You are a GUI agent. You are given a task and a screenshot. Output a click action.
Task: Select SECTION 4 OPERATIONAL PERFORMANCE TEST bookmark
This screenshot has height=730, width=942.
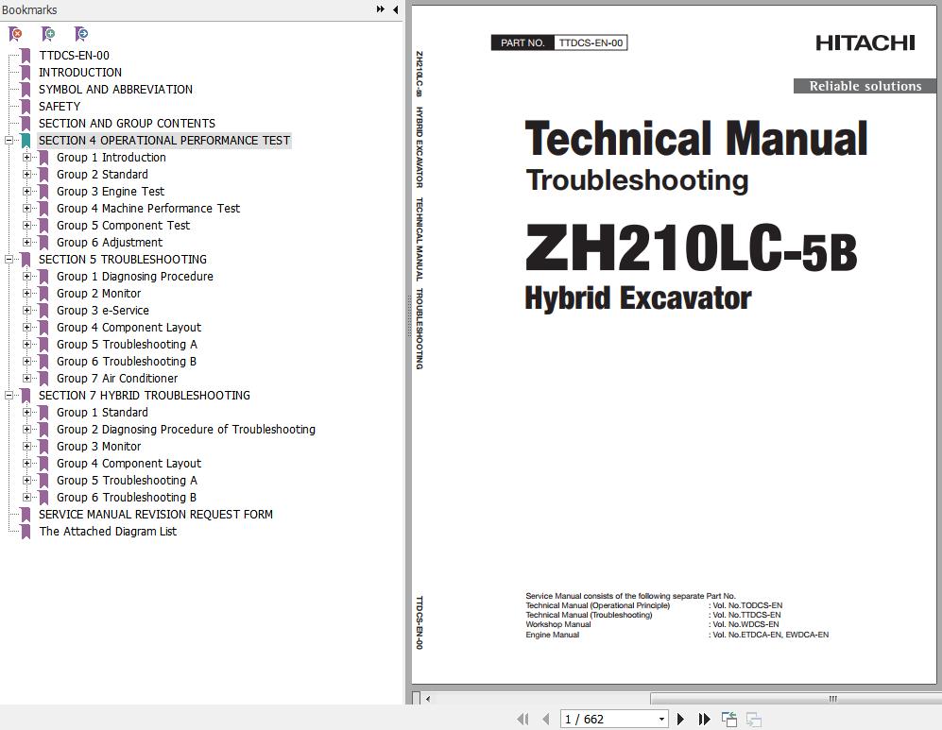click(164, 141)
